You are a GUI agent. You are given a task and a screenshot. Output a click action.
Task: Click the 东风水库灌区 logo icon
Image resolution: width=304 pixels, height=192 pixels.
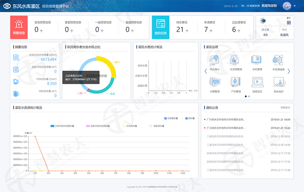click(7, 6)
